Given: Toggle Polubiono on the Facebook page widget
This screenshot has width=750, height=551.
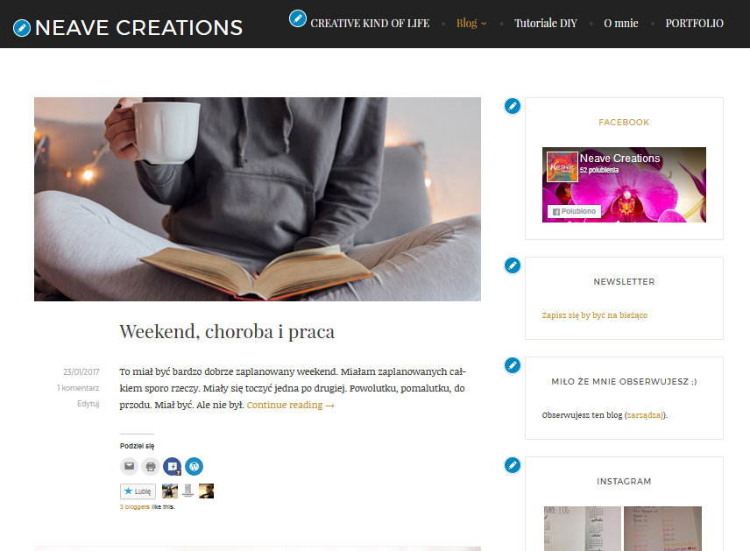Looking at the screenshot, I should [x=574, y=211].
